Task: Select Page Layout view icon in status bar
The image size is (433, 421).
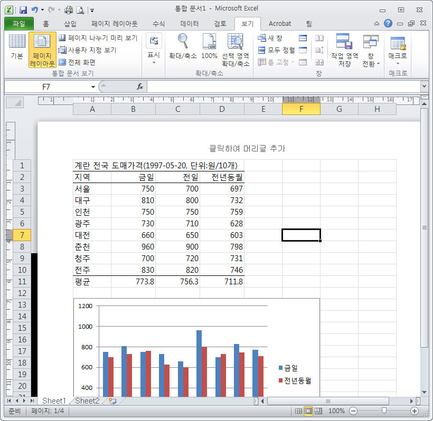Action: (308, 411)
